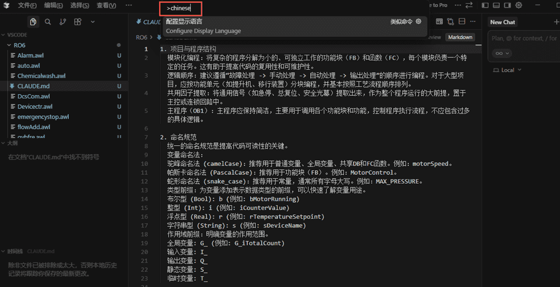Click the gear icon beside 类似命令
Screen dimensions: 560x287
(418, 21)
